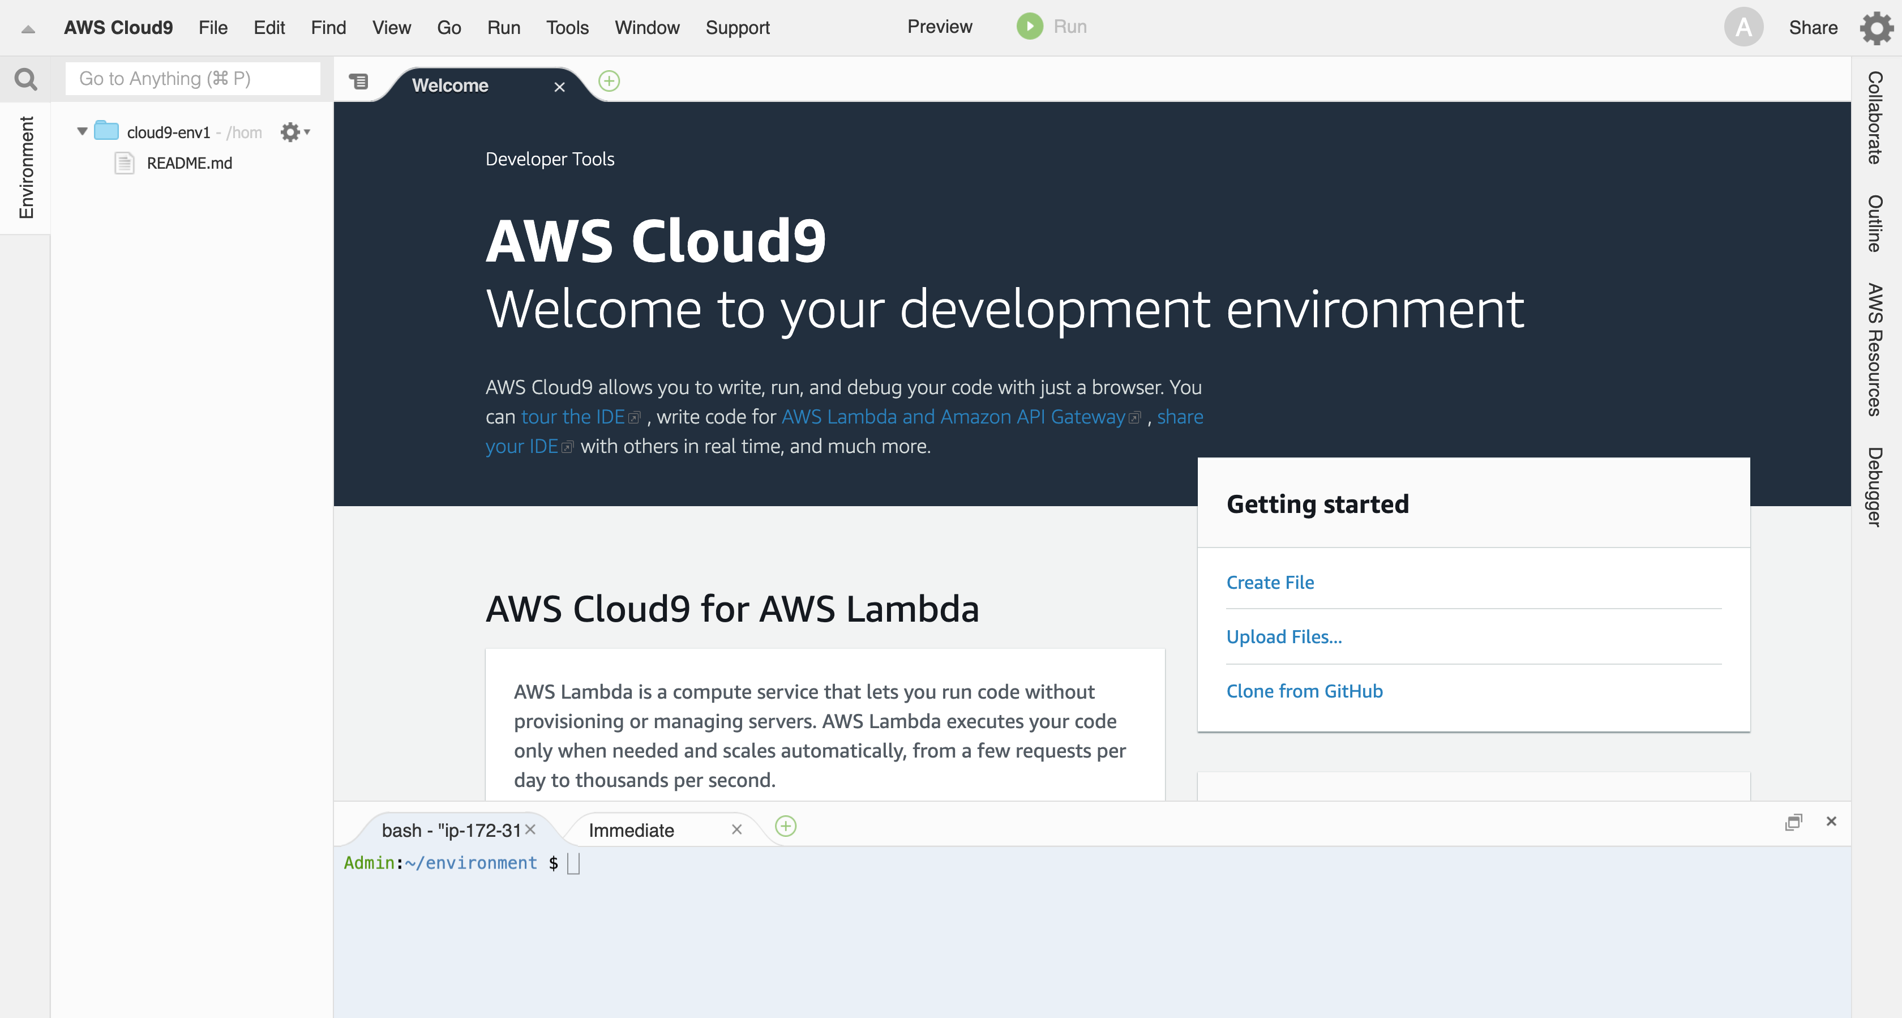Open the Run menu
The width and height of the screenshot is (1902, 1018).
coord(504,27)
